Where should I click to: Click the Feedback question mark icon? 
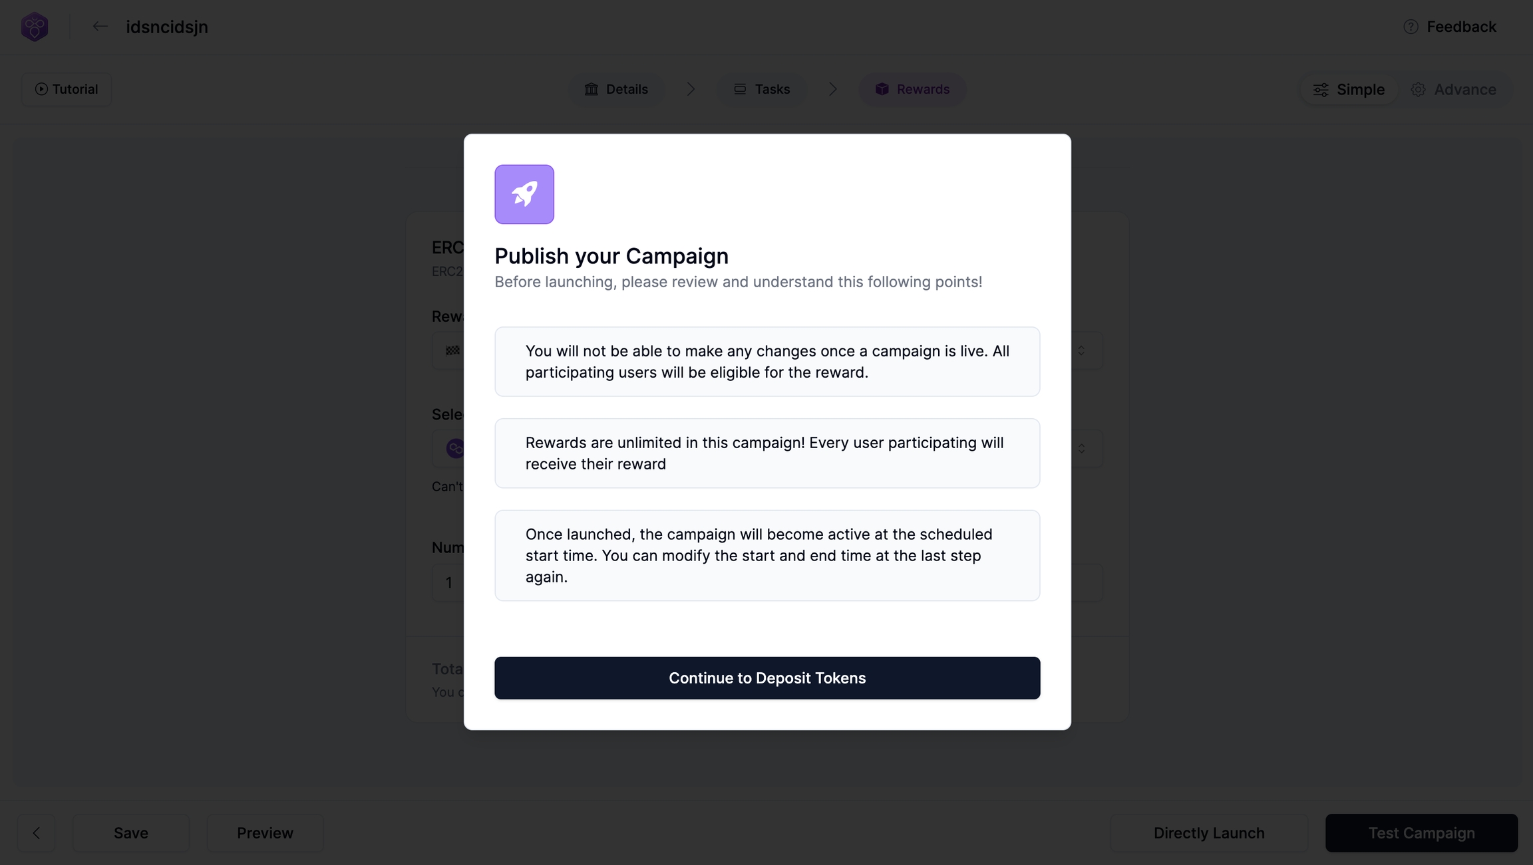[1411, 27]
